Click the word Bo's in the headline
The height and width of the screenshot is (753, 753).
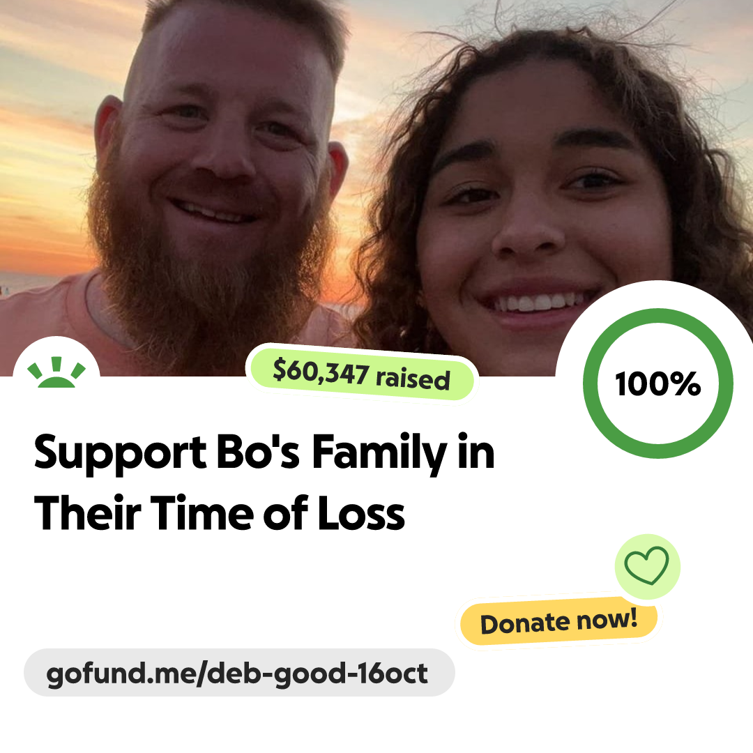coord(259,452)
